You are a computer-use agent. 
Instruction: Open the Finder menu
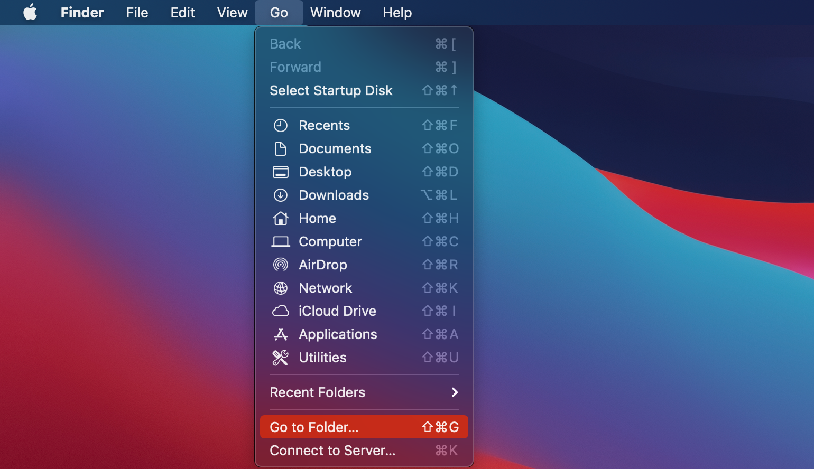click(x=82, y=13)
